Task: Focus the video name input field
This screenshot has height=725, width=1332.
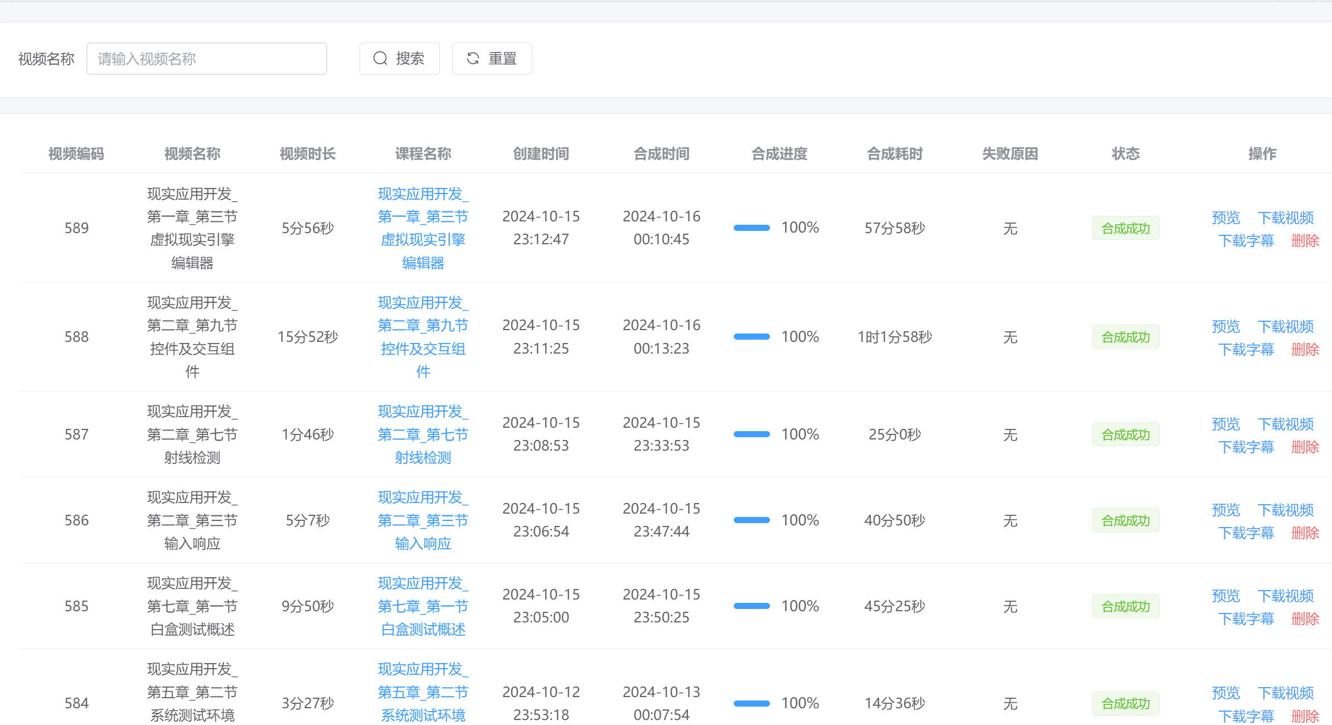Action: (x=206, y=59)
